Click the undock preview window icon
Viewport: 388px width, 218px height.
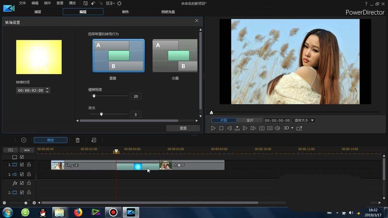[x=299, y=128]
